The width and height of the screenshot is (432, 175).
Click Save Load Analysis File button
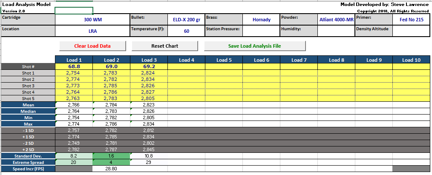pyautogui.click(x=255, y=46)
